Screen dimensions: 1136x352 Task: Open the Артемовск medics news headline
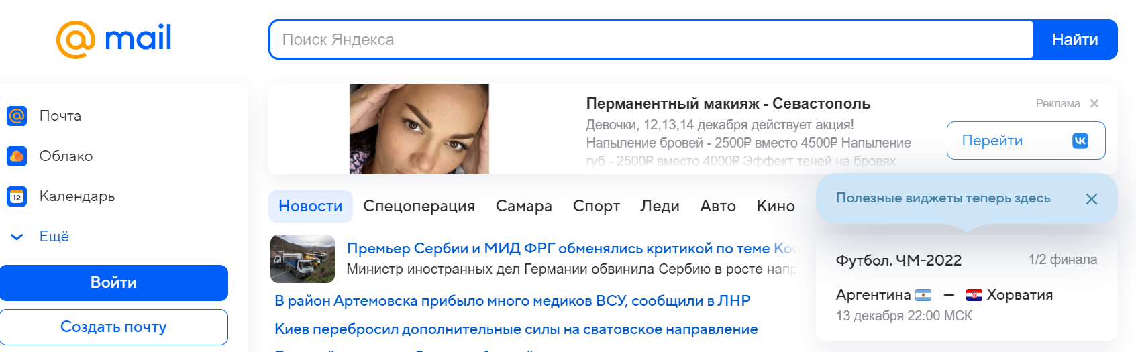tap(512, 301)
